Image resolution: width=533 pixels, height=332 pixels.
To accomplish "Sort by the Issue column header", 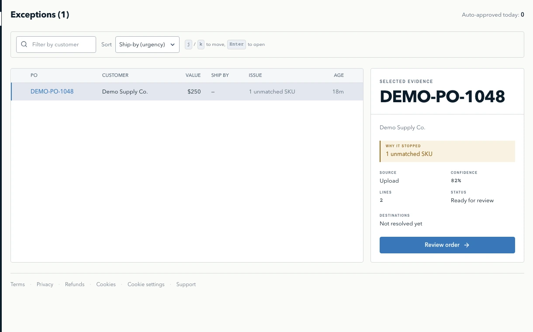I will pos(256,75).
